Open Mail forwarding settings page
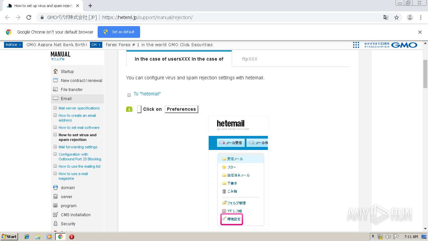The image size is (428, 241). (x=78, y=147)
